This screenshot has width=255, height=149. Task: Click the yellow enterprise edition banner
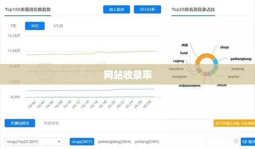click(234, 123)
